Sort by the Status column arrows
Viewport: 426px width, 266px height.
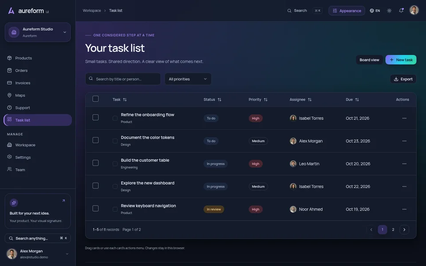click(219, 100)
